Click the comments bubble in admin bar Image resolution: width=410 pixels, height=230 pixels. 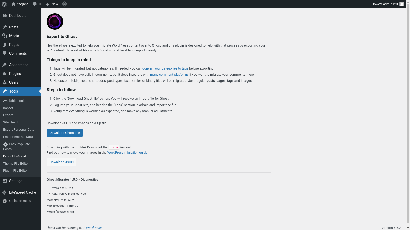coord(35,4)
